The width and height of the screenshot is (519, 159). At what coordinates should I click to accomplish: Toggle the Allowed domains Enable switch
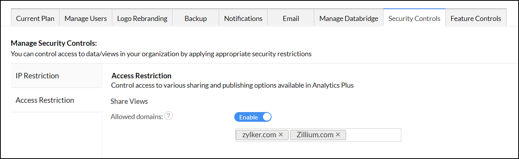pyautogui.click(x=253, y=117)
